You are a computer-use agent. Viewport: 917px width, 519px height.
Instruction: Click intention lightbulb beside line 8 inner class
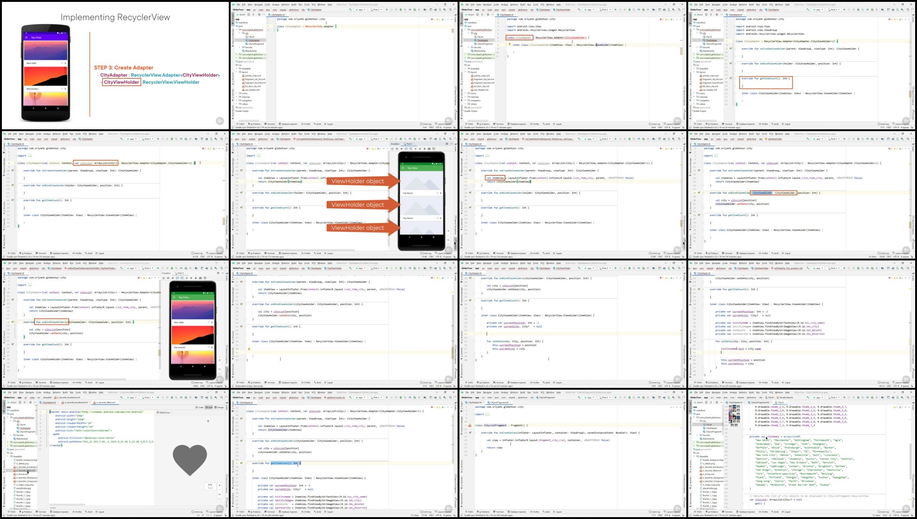point(509,45)
